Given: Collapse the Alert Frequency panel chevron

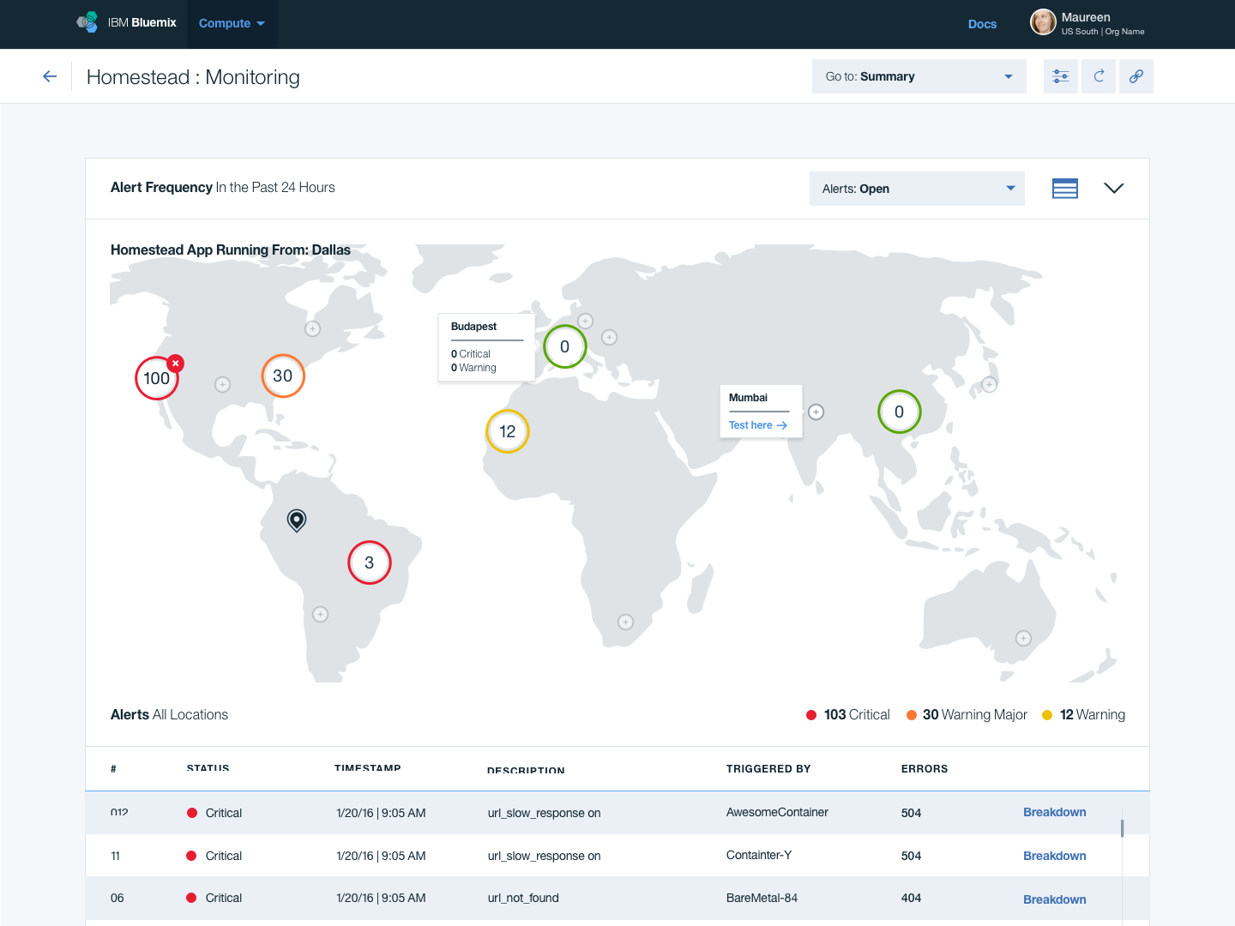Looking at the screenshot, I should tap(1114, 188).
